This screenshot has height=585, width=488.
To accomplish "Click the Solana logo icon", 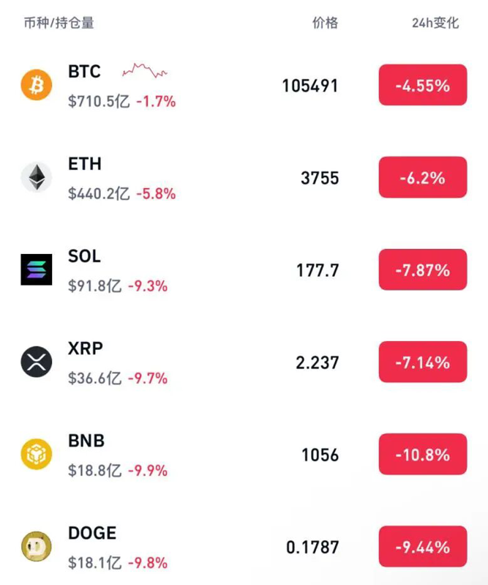I will 36,270.
